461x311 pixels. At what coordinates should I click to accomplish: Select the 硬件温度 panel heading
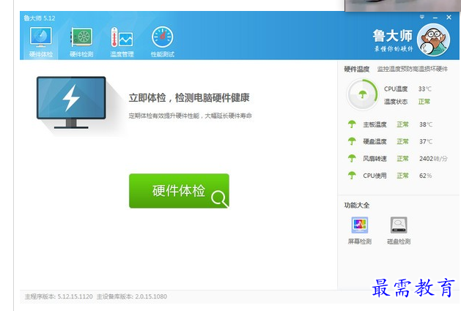click(x=357, y=69)
